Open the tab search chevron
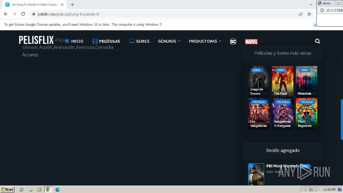The image size is (343, 193). coord(311,5)
